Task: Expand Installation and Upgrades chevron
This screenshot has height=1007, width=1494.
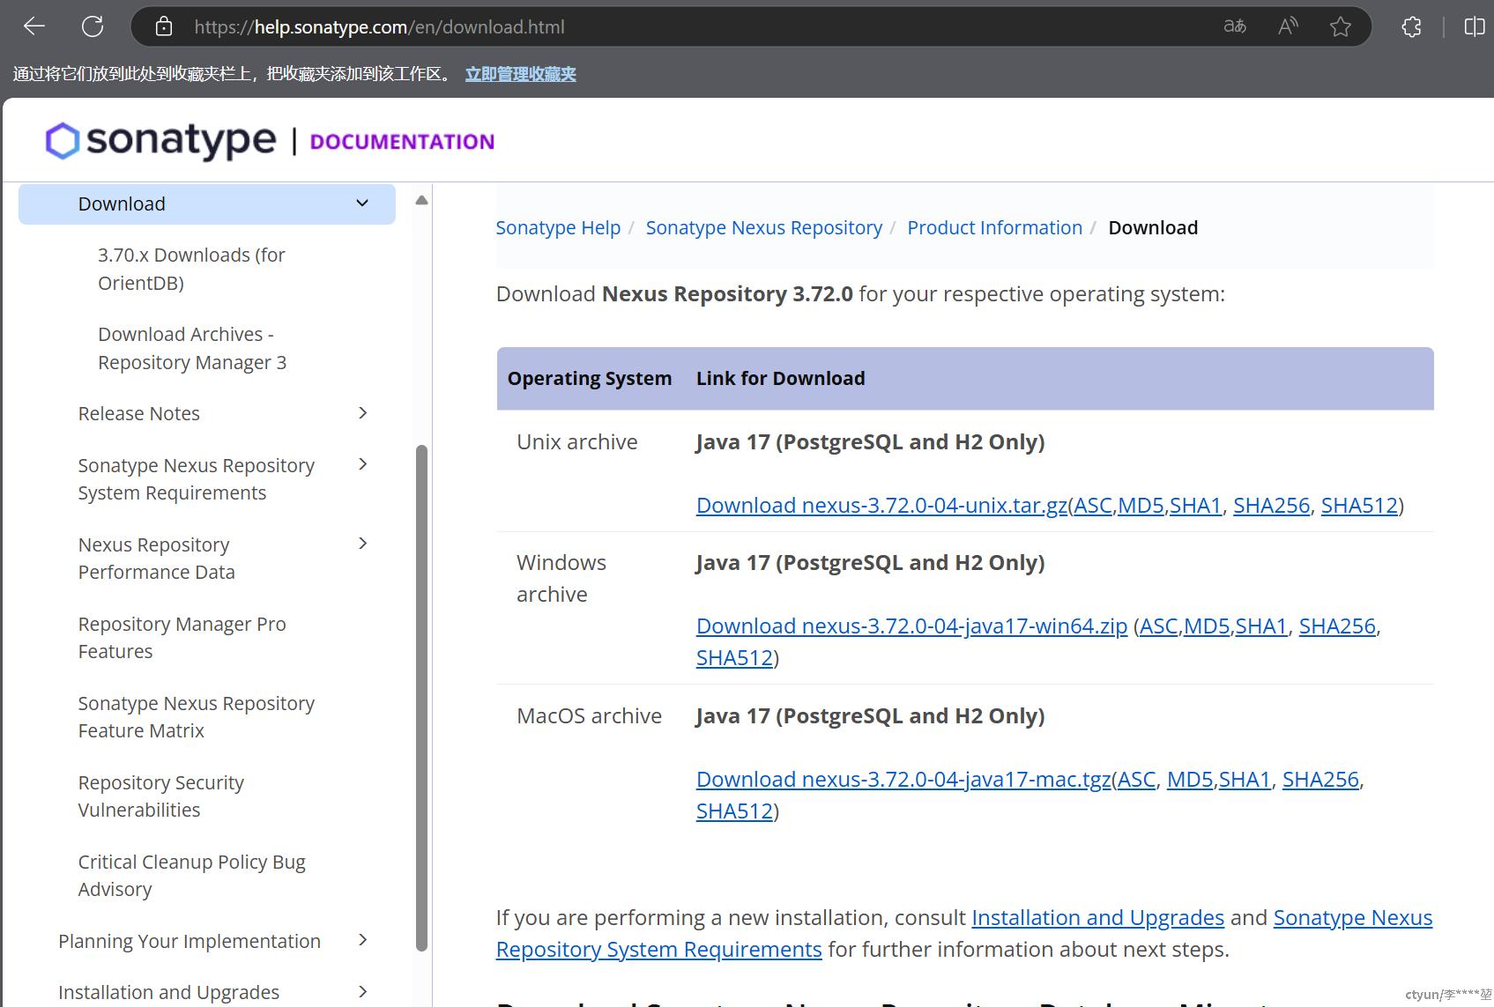Action: tap(362, 991)
